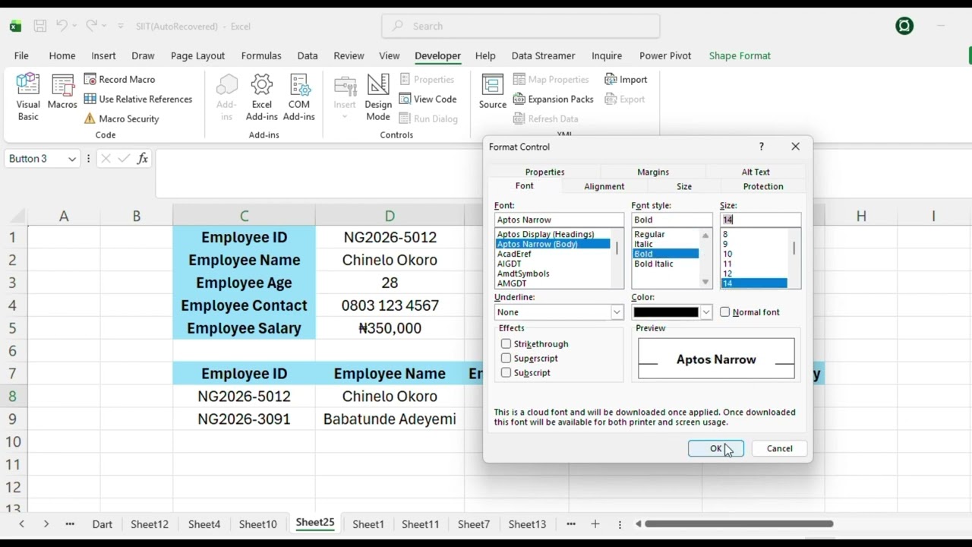Confirm with the OK button

pyautogui.click(x=715, y=448)
